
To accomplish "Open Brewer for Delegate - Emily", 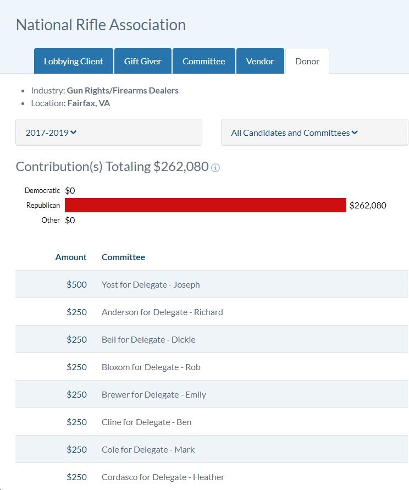I will tap(154, 394).
